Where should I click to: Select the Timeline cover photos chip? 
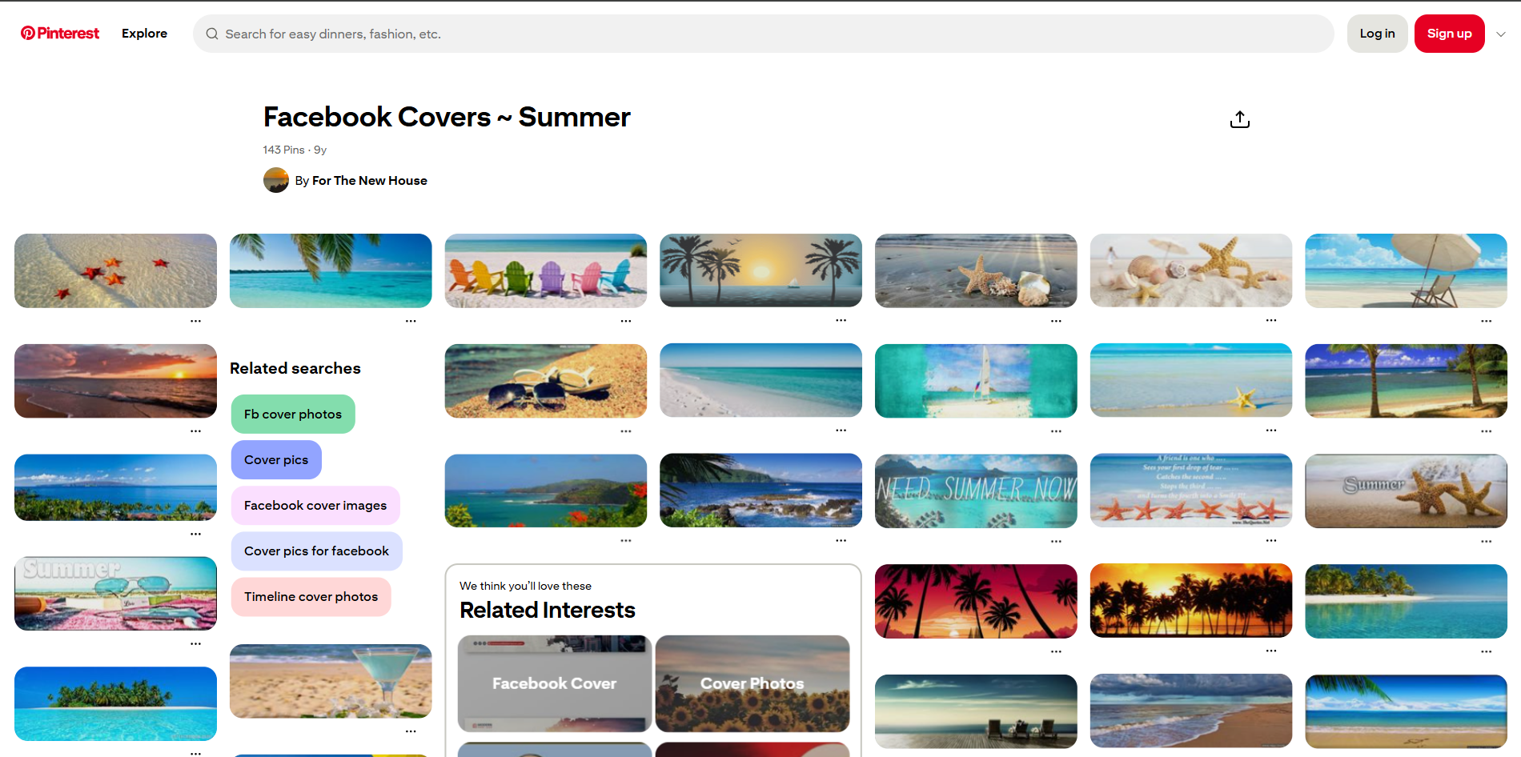311,596
